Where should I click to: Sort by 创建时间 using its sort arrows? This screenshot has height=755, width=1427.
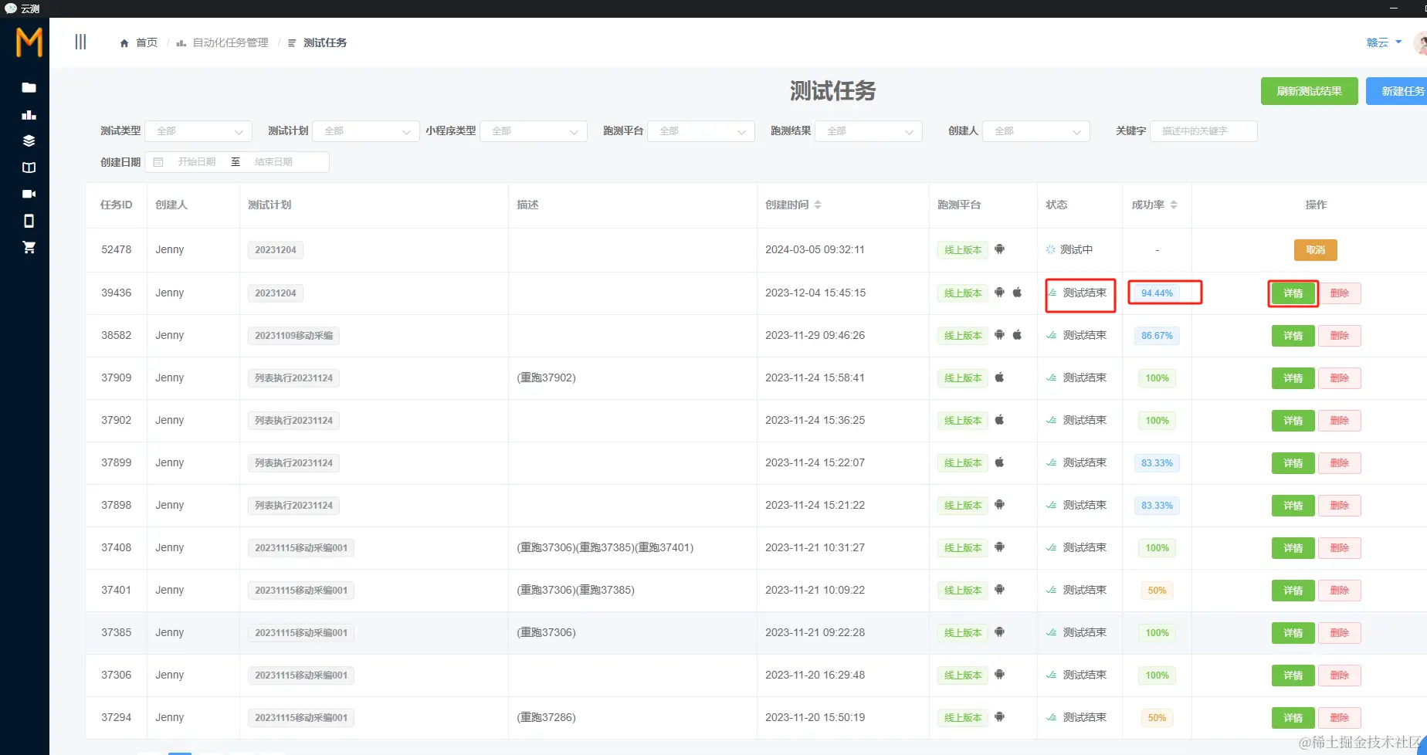(x=818, y=205)
